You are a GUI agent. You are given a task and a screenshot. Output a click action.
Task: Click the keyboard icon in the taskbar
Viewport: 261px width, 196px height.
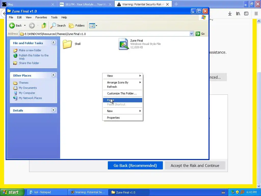[x=223, y=192]
